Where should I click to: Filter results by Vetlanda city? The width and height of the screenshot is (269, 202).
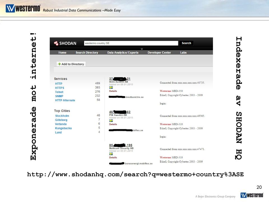(x=61, y=124)
